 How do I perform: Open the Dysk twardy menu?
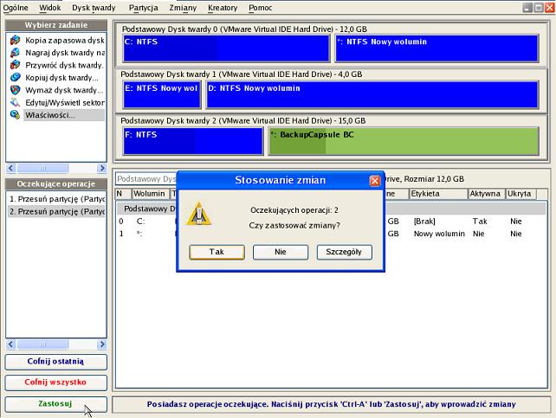pyautogui.click(x=94, y=8)
